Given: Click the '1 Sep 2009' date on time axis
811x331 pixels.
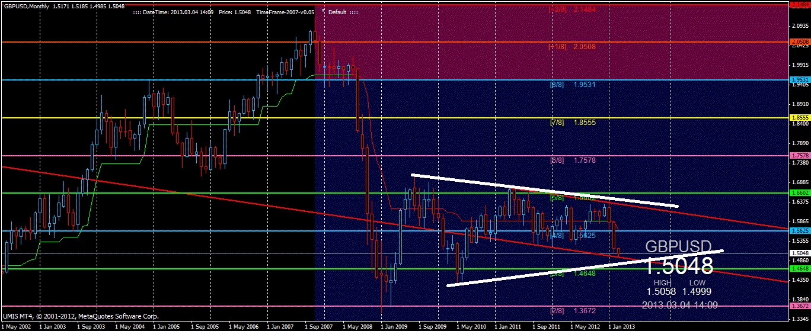Looking at the screenshot, I should click(432, 326).
